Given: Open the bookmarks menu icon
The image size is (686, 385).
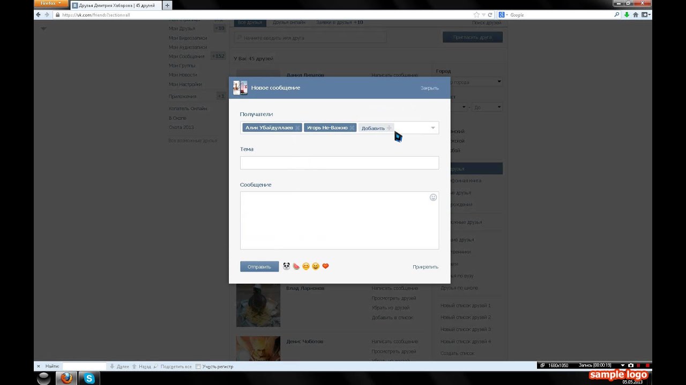Looking at the screenshot, I should point(645,15).
